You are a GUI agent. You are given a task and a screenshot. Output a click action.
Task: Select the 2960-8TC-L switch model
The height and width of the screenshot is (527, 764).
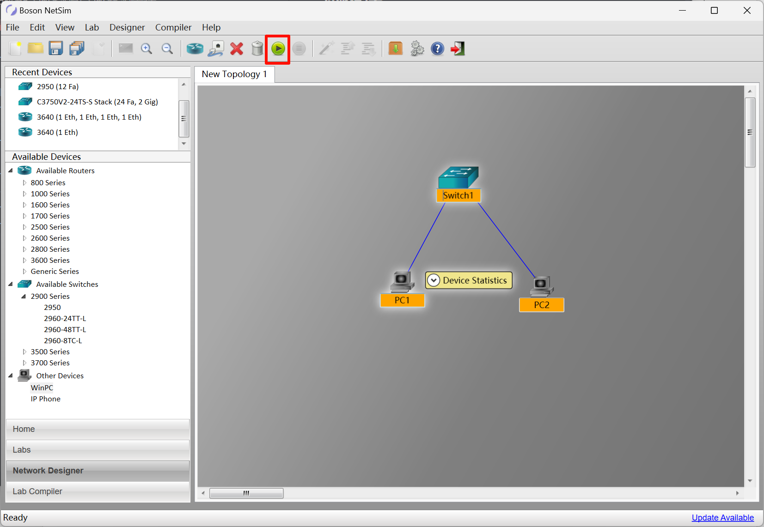click(x=63, y=341)
